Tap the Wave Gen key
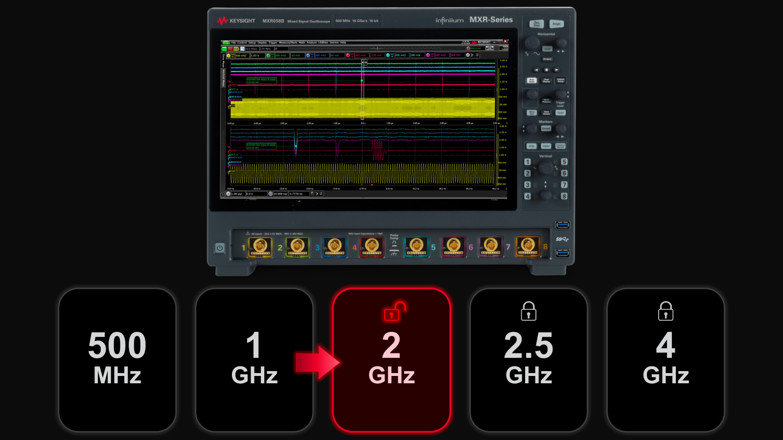Screen dimensions: 783x440 pos(532,112)
